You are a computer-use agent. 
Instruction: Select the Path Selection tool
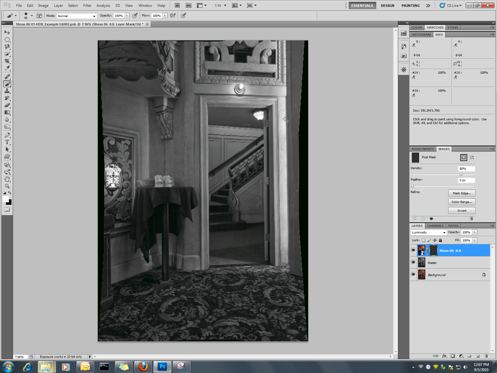coord(7,149)
